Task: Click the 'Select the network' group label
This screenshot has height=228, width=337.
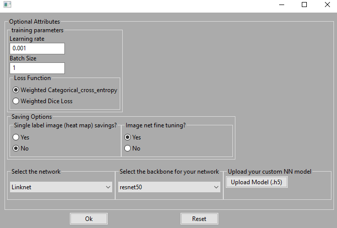Action: 36,172
